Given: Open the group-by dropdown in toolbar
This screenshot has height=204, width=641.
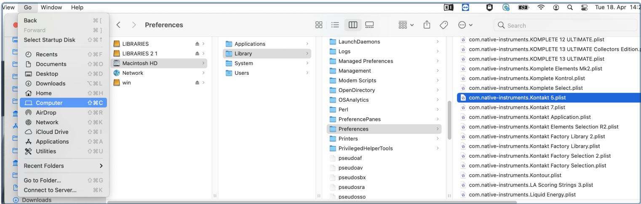Looking at the screenshot, I should [406, 25].
